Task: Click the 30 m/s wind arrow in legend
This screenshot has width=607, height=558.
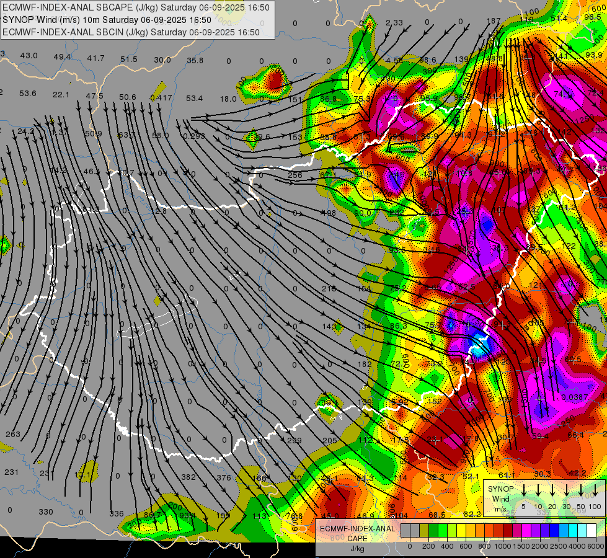Action: 567,489
